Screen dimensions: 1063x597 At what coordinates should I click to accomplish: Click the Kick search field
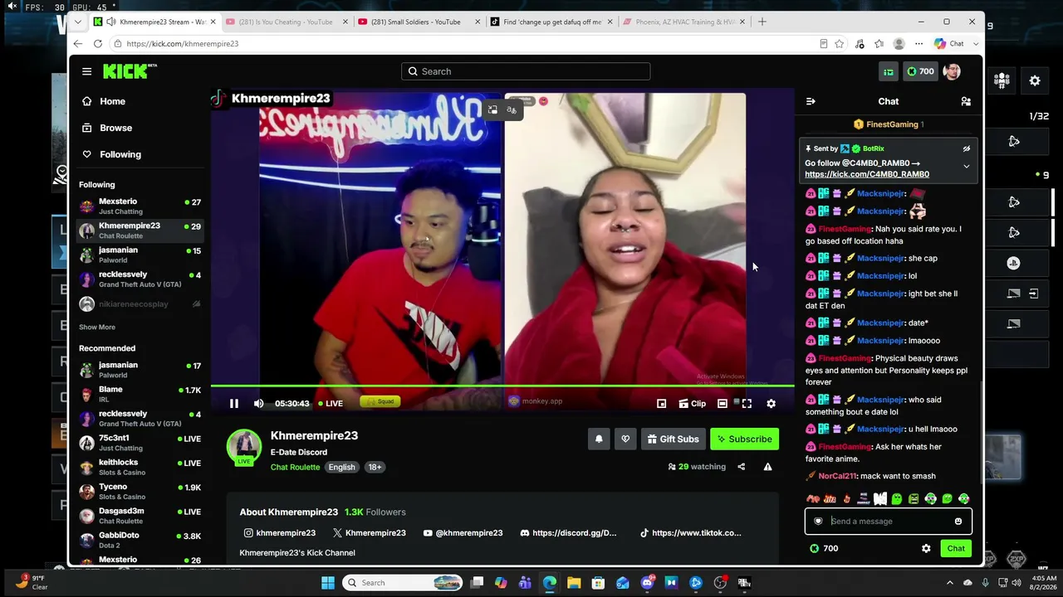[x=526, y=71]
